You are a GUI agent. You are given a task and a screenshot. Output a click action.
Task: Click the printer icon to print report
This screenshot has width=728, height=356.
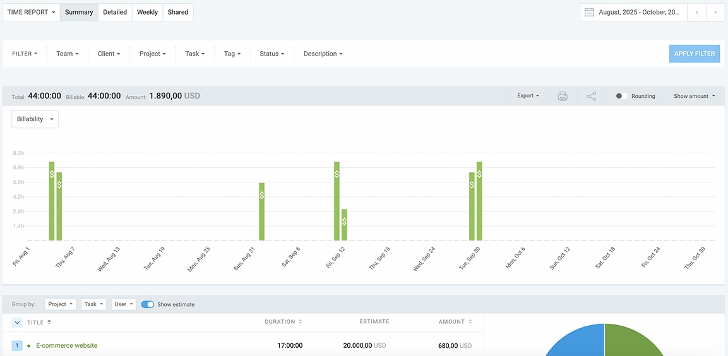click(x=563, y=96)
